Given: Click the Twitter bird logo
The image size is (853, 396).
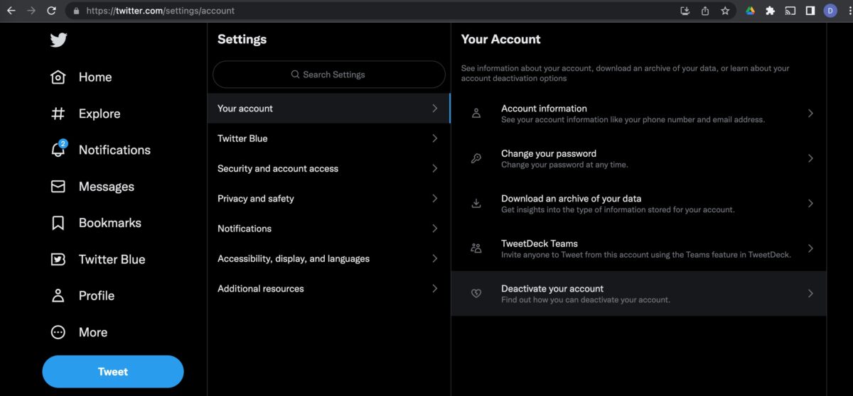Looking at the screenshot, I should pyautogui.click(x=58, y=40).
